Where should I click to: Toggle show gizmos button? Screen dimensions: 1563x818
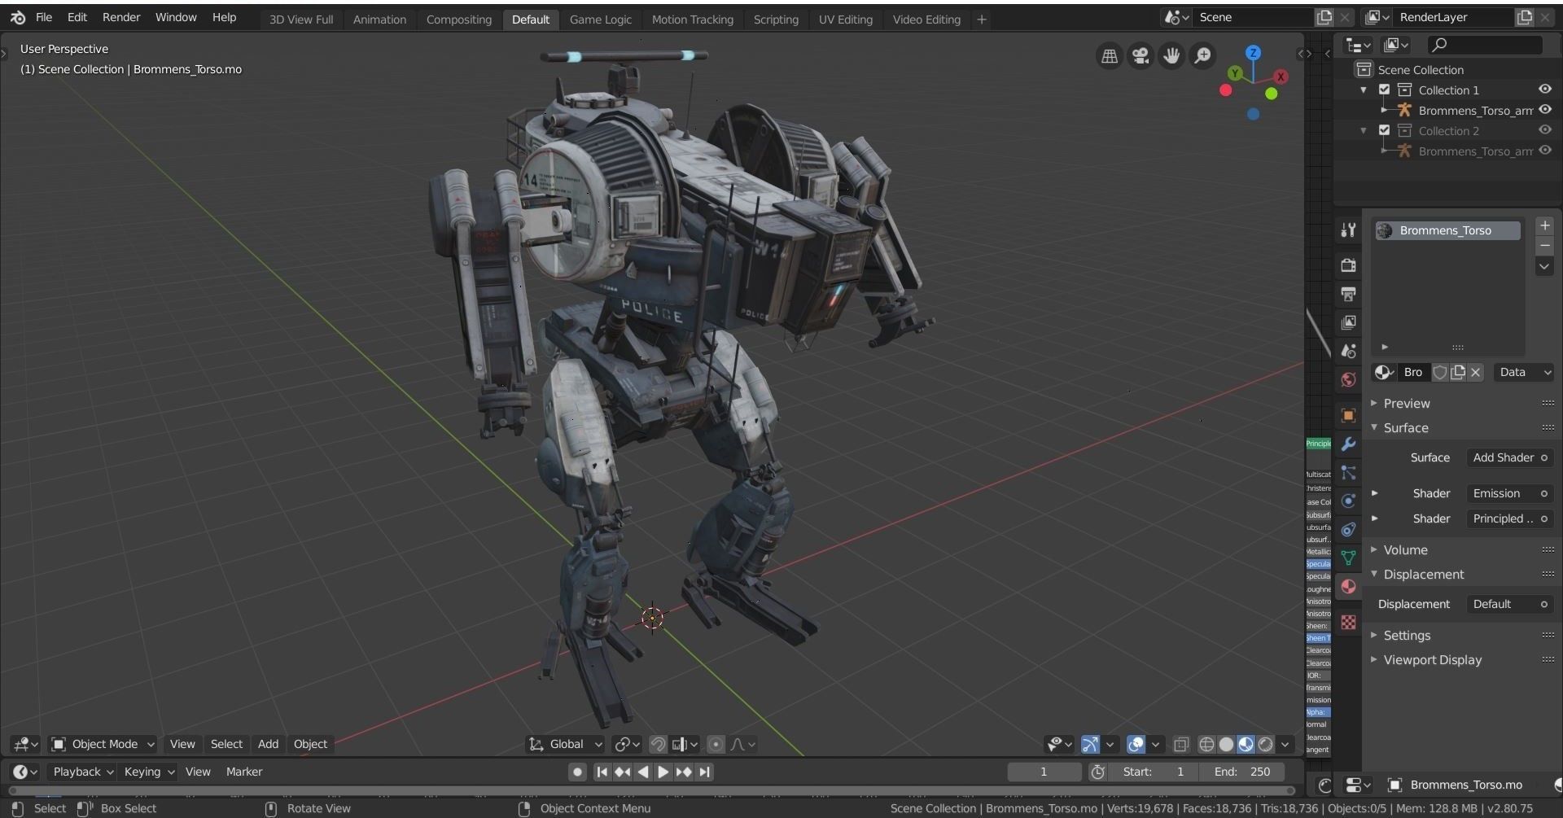point(1090,744)
